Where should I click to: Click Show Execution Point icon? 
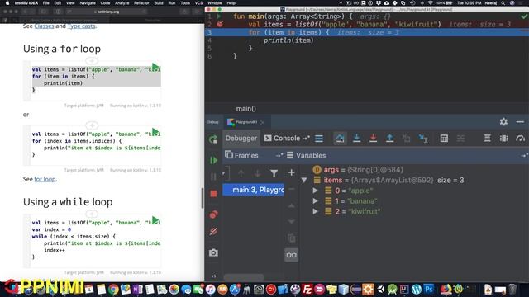tap(319, 139)
